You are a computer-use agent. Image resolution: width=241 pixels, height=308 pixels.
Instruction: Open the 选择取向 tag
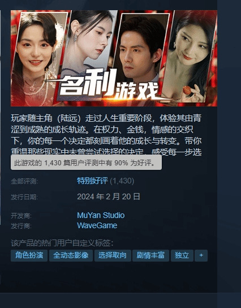[x=113, y=255]
